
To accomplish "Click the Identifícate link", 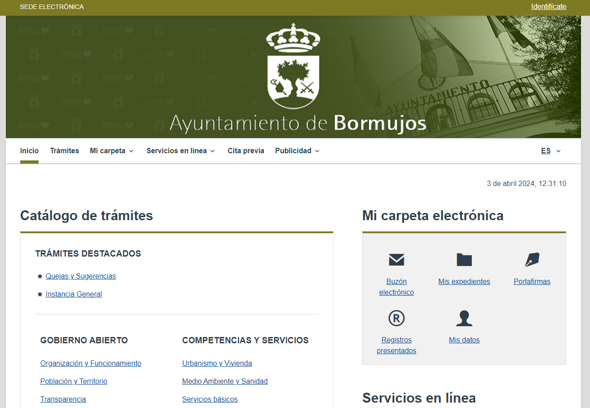I will (548, 7).
